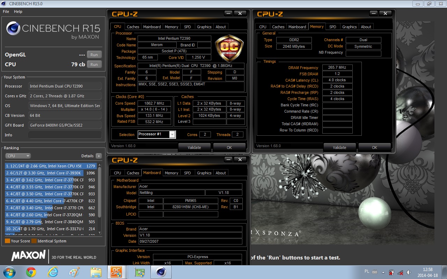
Task: Select the i7-3720QM ranking entry
Action: (x=51, y=215)
